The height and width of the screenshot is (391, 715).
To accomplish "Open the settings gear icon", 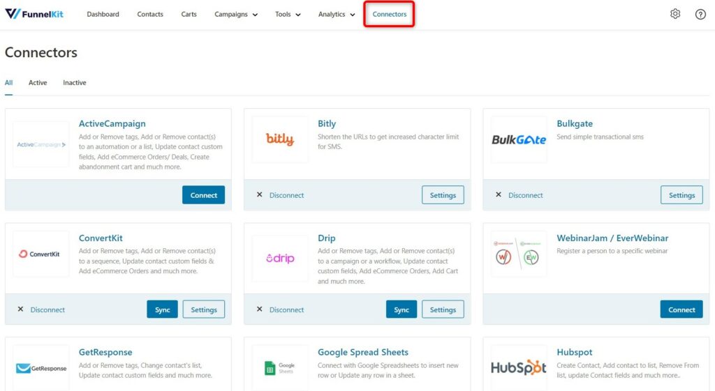I will 675,14.
